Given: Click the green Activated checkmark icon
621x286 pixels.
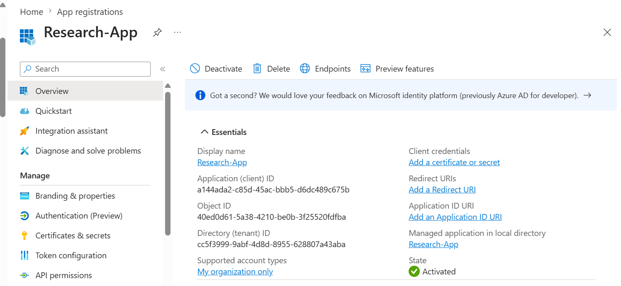Looking at the screenshot, I should (x=414, y=272).
